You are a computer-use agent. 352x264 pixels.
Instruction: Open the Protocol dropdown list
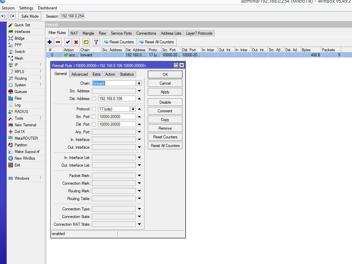(x=133, y=109)
